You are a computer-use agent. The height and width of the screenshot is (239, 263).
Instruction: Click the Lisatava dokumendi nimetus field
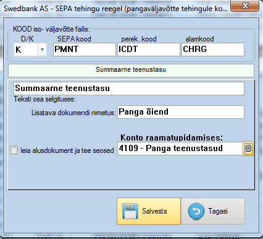[x=181, y=112]
